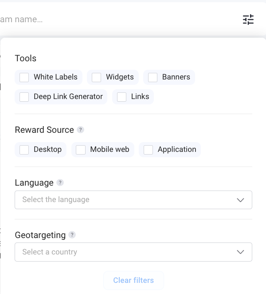Expand the Select the language dropdown
The height and width of the screenshot is (294, 266).
pyautogui.click(x=133, y=200)
